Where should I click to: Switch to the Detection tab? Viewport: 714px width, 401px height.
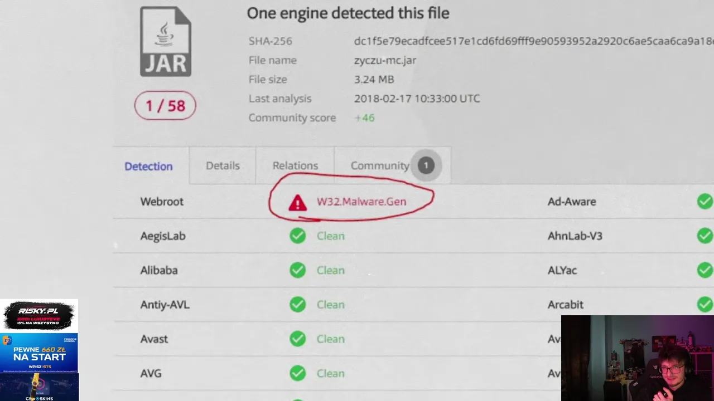(x=148, y=166)
